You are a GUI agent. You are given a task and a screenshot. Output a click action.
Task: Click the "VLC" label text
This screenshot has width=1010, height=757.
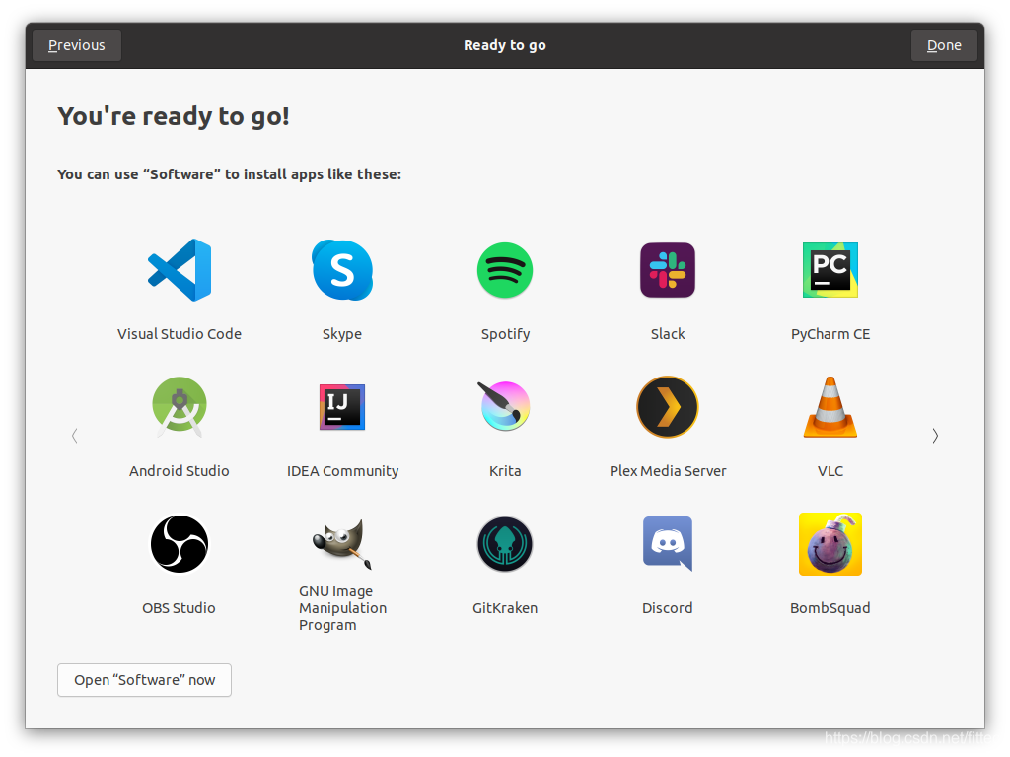coord(830,471)
